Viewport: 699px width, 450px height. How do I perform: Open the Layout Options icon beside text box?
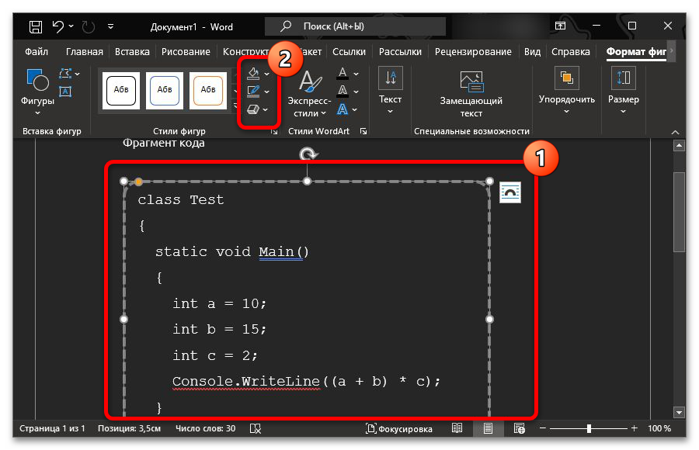pos(510,192)
